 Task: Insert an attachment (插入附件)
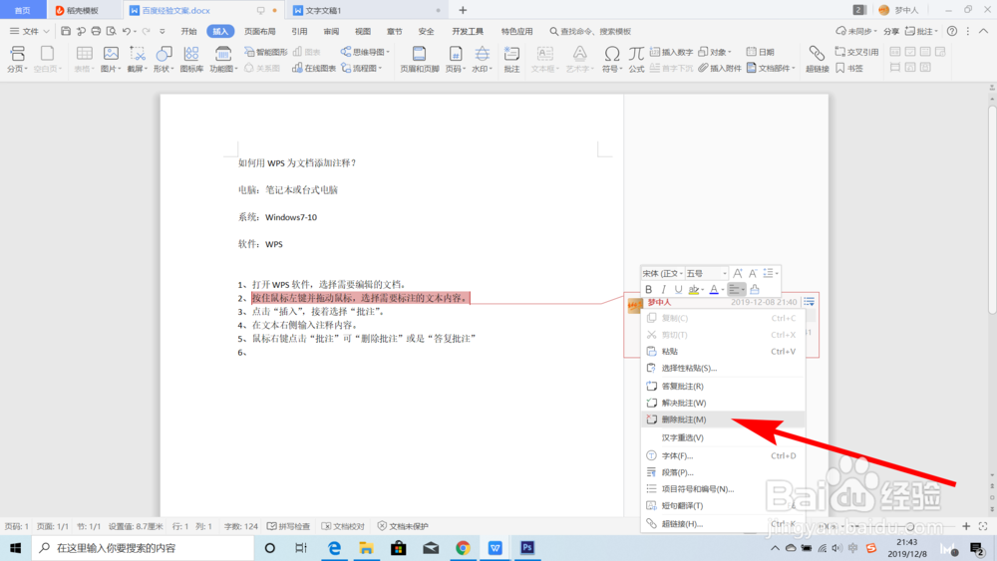pyautogui.click(x=720, y=68)
